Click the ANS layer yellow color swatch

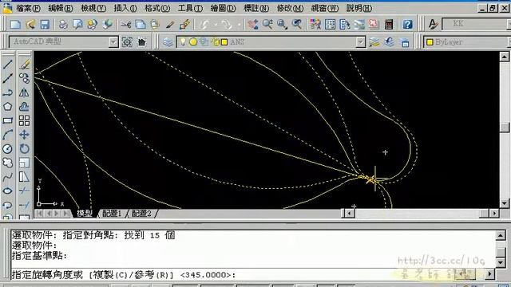click(224, 42)
